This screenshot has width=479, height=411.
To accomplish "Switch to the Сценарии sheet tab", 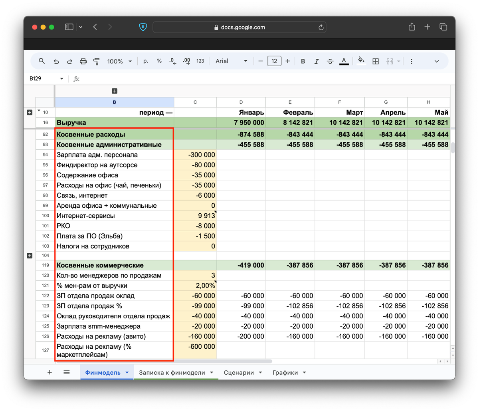I will [243, 372].
